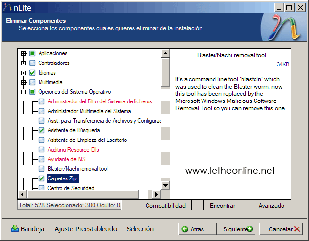
Task: Click the 34KB size label
Action: tap(283, 64)
